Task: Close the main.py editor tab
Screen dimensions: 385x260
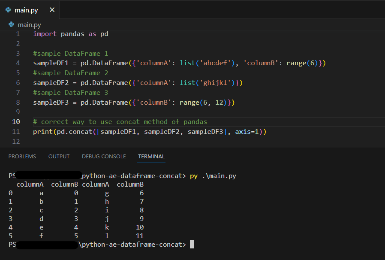Action: (x=51, y=9)
